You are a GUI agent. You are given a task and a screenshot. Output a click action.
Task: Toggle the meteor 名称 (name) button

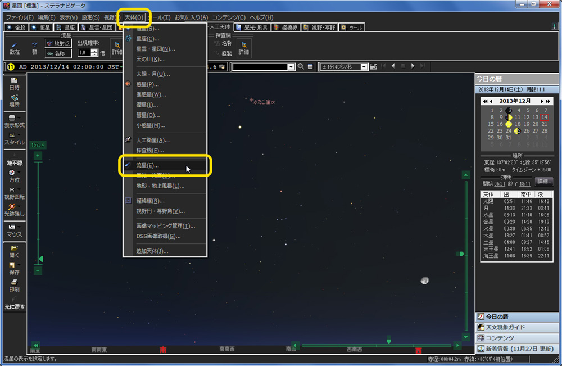[59, 53]
